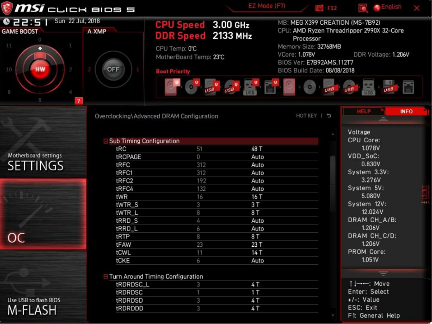Screen dimensions: 432x324
Task: Open the tCKE Auto setting
Action: point(257,261)
